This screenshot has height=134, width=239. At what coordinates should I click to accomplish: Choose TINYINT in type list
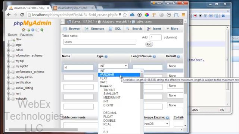coord(109,90)
